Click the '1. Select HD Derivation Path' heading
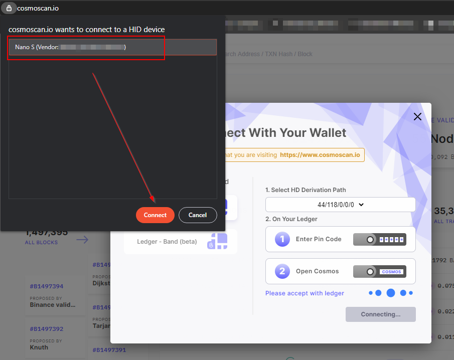The image size is (454, 360). 306,190
